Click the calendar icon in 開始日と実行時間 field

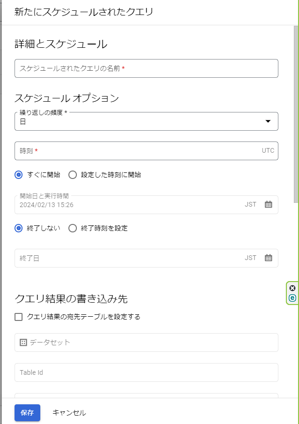pos(269,204)
